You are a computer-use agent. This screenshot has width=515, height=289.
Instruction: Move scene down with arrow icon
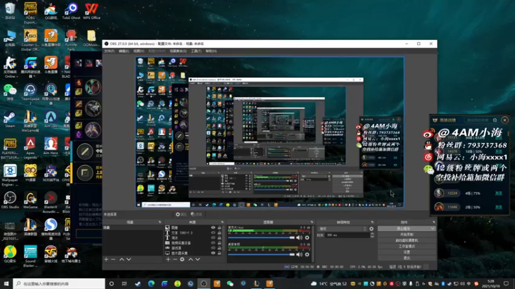click(x=129, y=259)
